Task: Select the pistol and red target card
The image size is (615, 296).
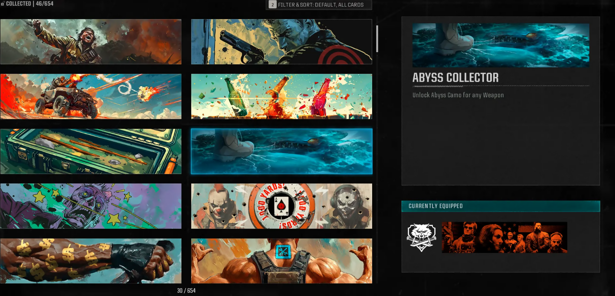Action: [281, 42]
